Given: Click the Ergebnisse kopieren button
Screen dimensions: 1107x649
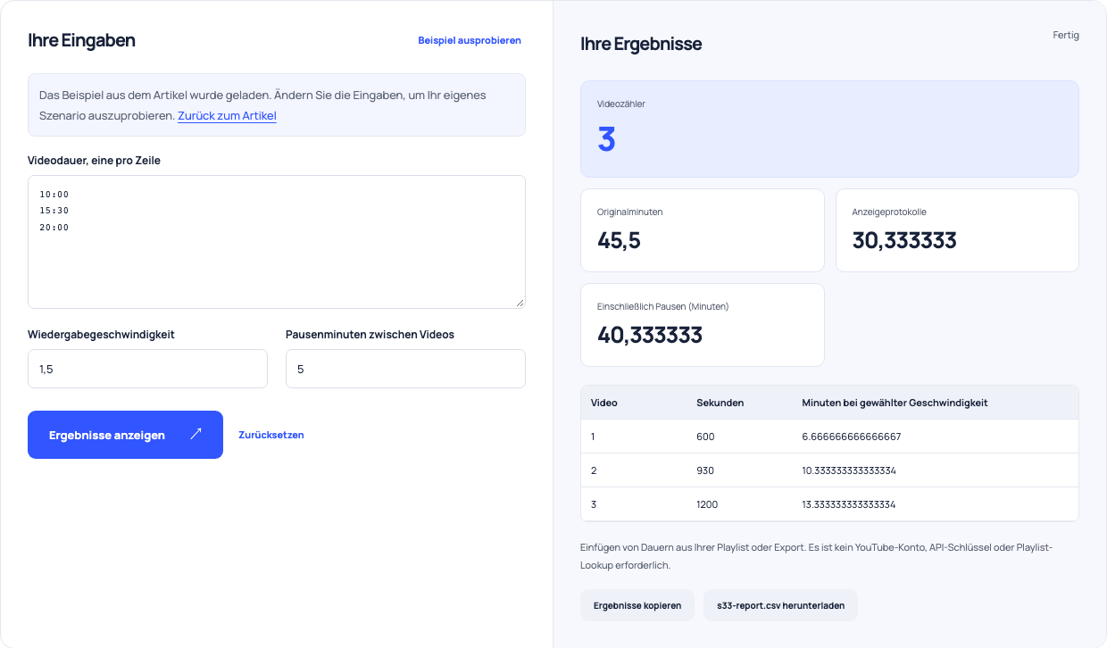Looking at the screenshot, I should point(637,605).
